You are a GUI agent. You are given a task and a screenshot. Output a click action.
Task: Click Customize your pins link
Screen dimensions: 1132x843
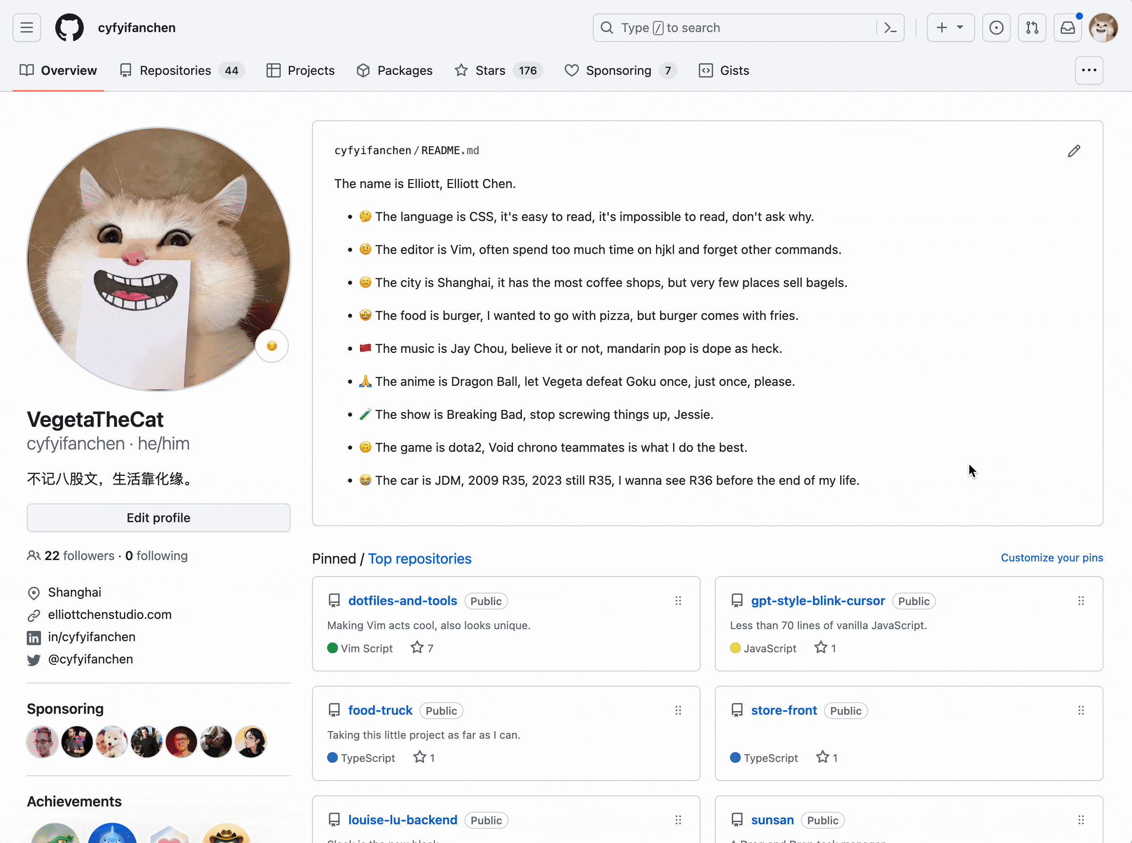click(x=1051, y=557)
